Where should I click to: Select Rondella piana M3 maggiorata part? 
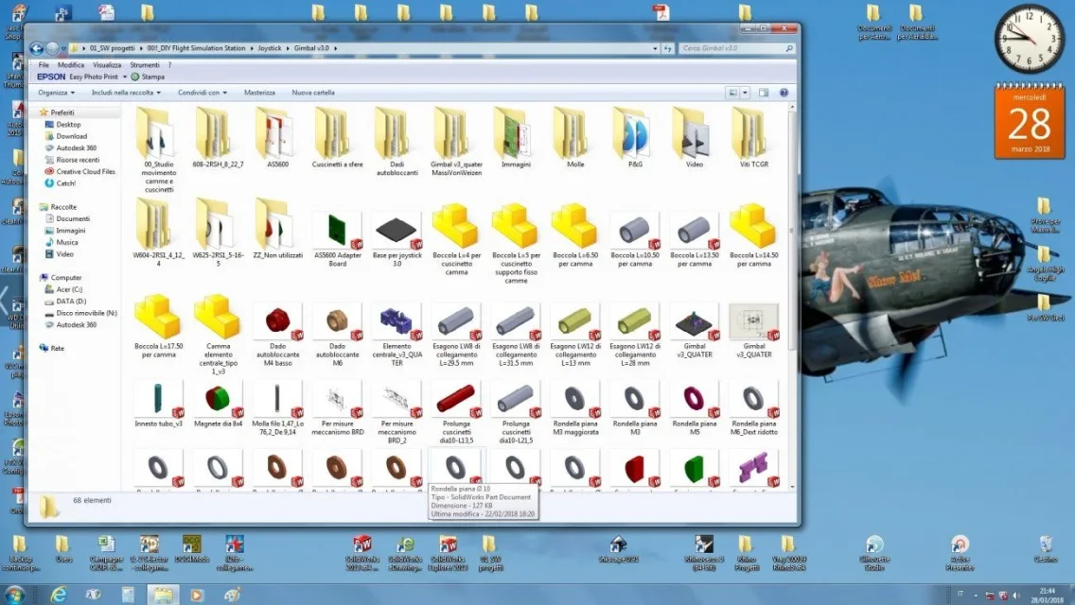(x=575, y=408)
